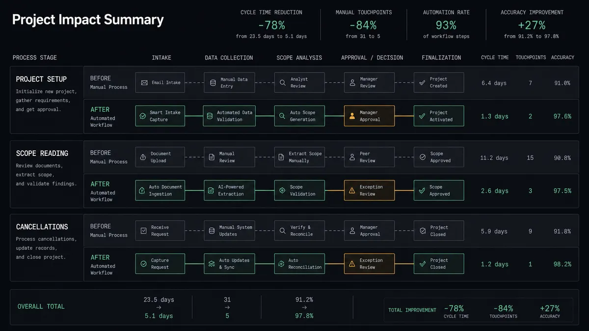Click the database icon in Manual Data Entry card
Viewport: 589px width, 331px height.
pos(213,83)
